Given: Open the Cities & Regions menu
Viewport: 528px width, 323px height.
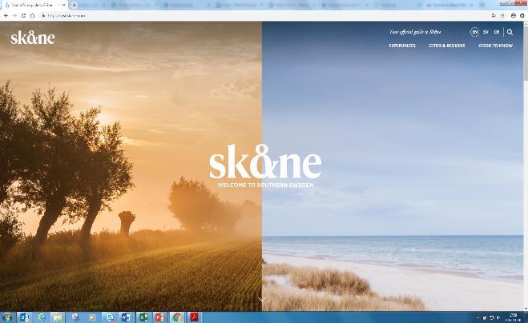Looking at the screenshot, I should click(447, 46).
